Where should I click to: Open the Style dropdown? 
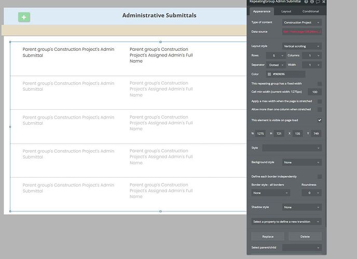292,148
